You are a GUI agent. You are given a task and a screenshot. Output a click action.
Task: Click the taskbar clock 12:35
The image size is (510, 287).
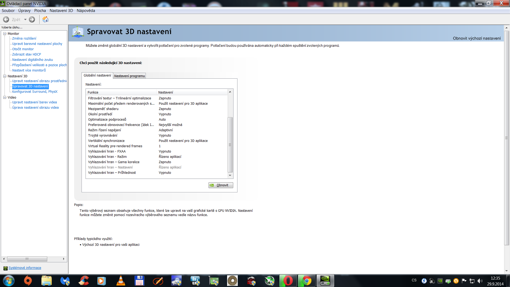495,278
